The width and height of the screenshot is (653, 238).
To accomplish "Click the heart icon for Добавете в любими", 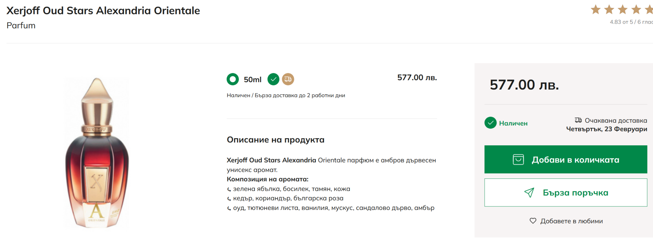I will tap(533, 220).
